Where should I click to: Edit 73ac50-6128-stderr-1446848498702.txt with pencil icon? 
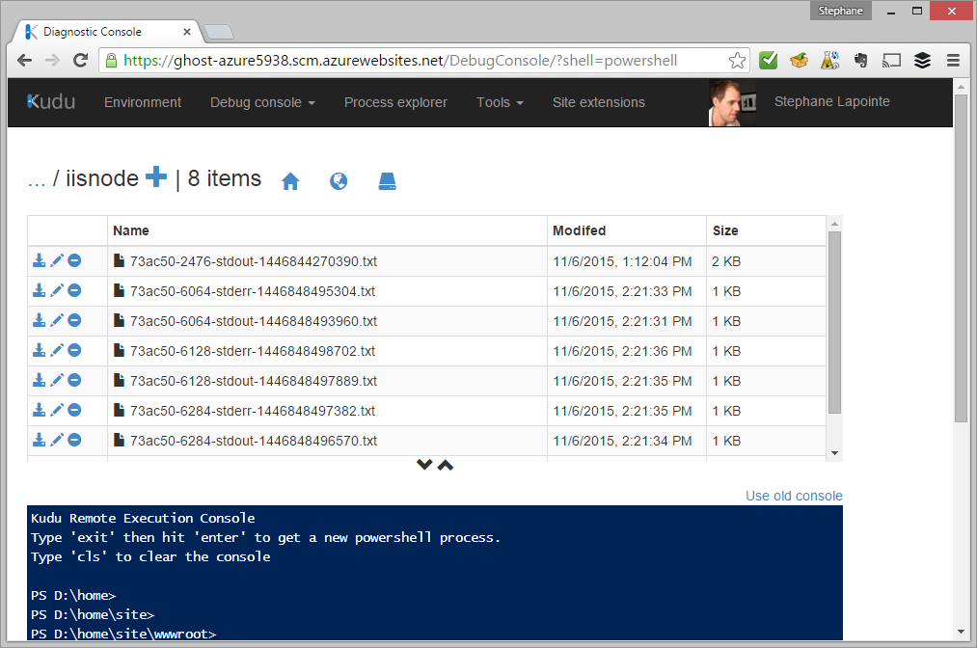tap(57, 350)
